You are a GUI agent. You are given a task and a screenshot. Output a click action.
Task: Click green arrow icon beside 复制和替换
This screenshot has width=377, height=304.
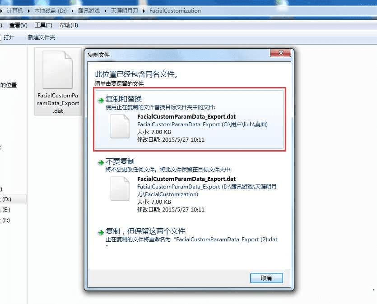101,101
